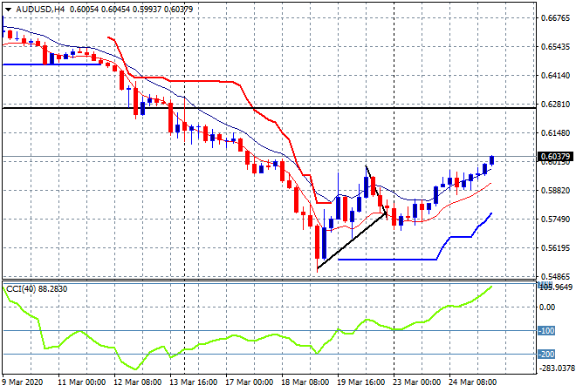576x392 pixels.
Task: Click price scale value 0.62810
Action: click(x=555, y=105)
